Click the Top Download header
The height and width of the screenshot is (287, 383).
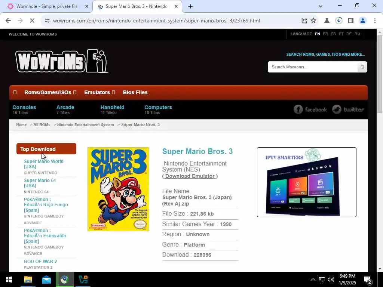click(x=46, y=149)
